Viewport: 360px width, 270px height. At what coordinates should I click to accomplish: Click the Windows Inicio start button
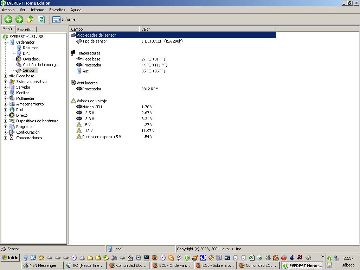click(10, 258)
